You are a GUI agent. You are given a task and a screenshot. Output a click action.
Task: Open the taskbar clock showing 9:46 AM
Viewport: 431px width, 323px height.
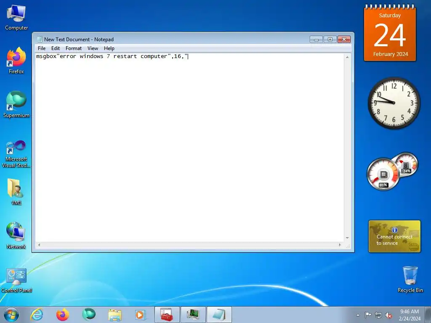click(410, 315)
